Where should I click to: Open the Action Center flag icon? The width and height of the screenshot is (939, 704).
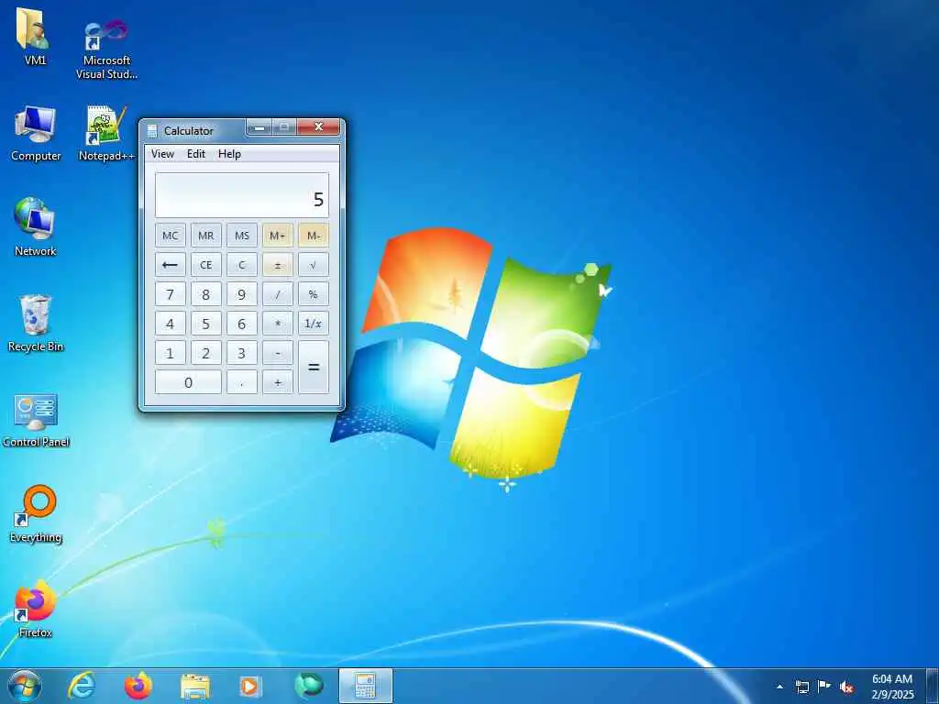(824, 687)
